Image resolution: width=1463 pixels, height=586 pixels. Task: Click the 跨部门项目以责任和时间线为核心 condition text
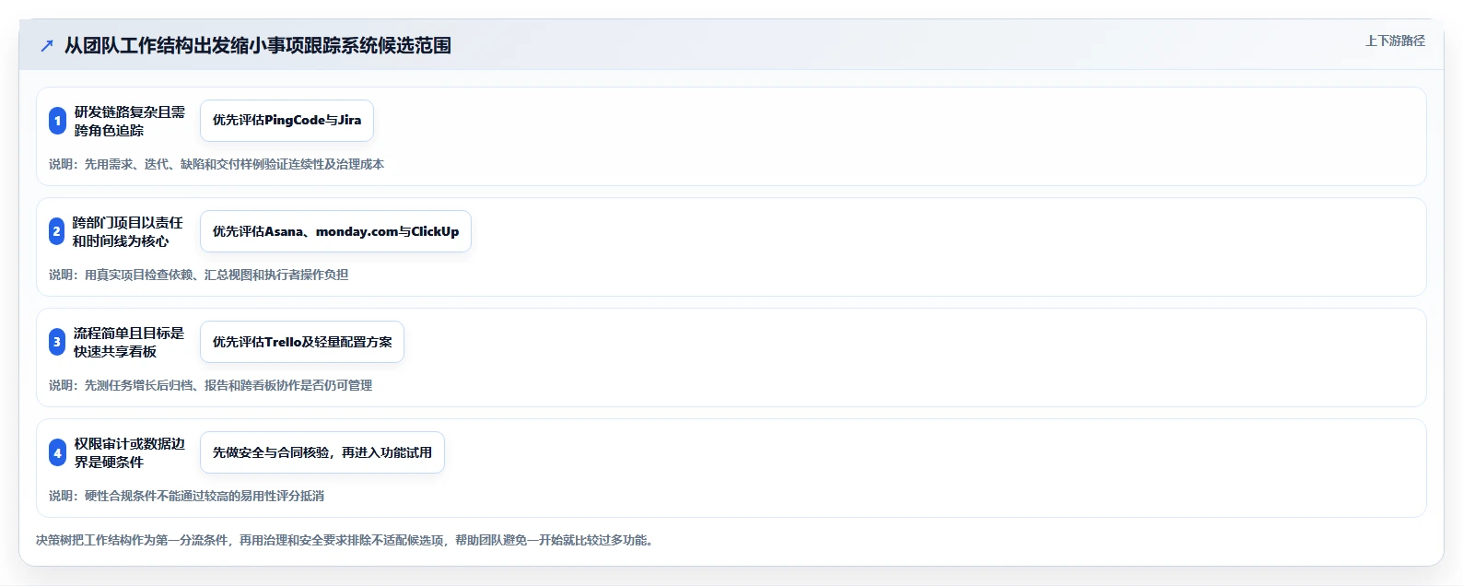(x=128, y=231)
